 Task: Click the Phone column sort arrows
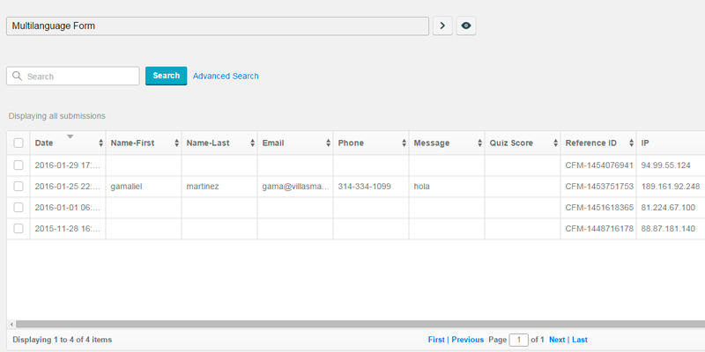(x=404, y=143)
